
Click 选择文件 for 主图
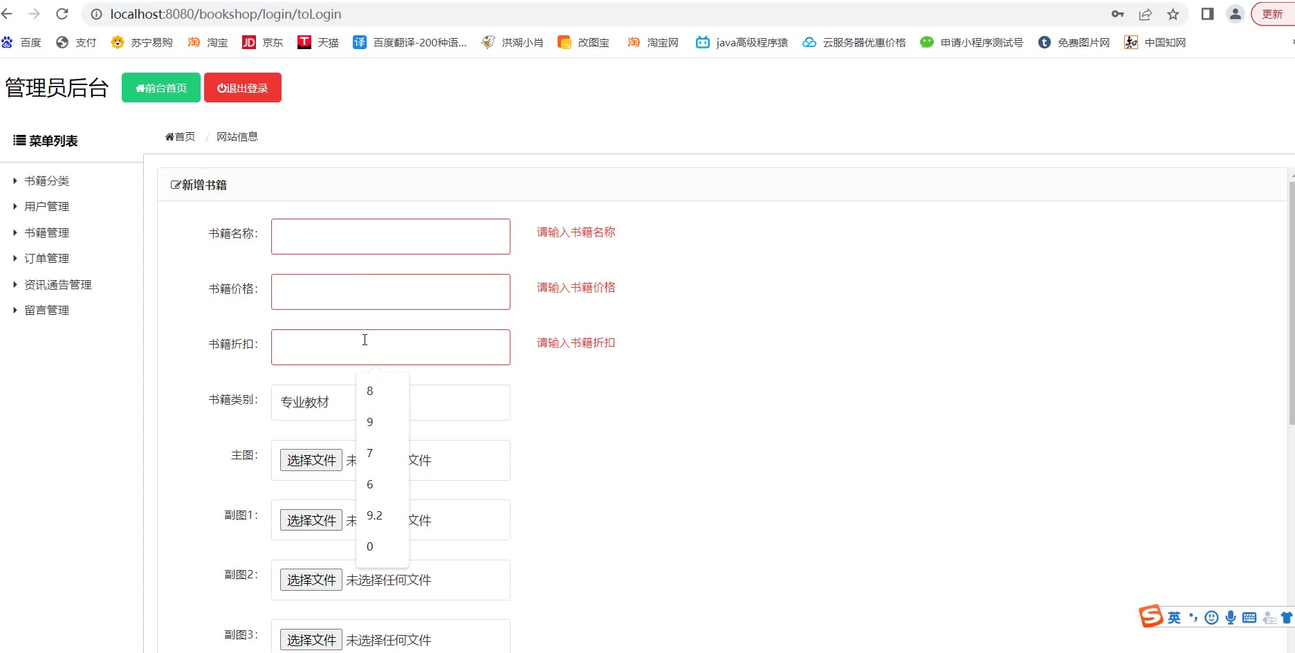click(311, 461)
